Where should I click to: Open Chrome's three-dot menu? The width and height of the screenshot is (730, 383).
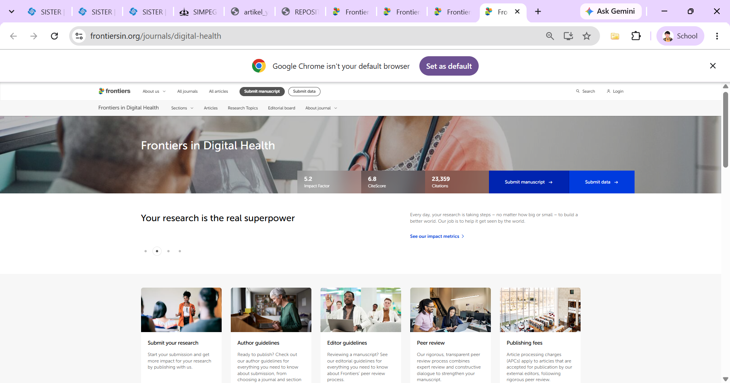pyautogui.click(x=717, y=36)
